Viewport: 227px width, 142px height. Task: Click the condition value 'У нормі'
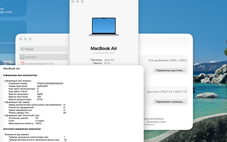pos(40,121)
